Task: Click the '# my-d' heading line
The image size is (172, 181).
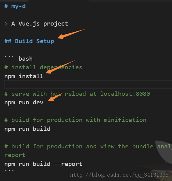Action: pyautogui.click(x=15, y=6)
